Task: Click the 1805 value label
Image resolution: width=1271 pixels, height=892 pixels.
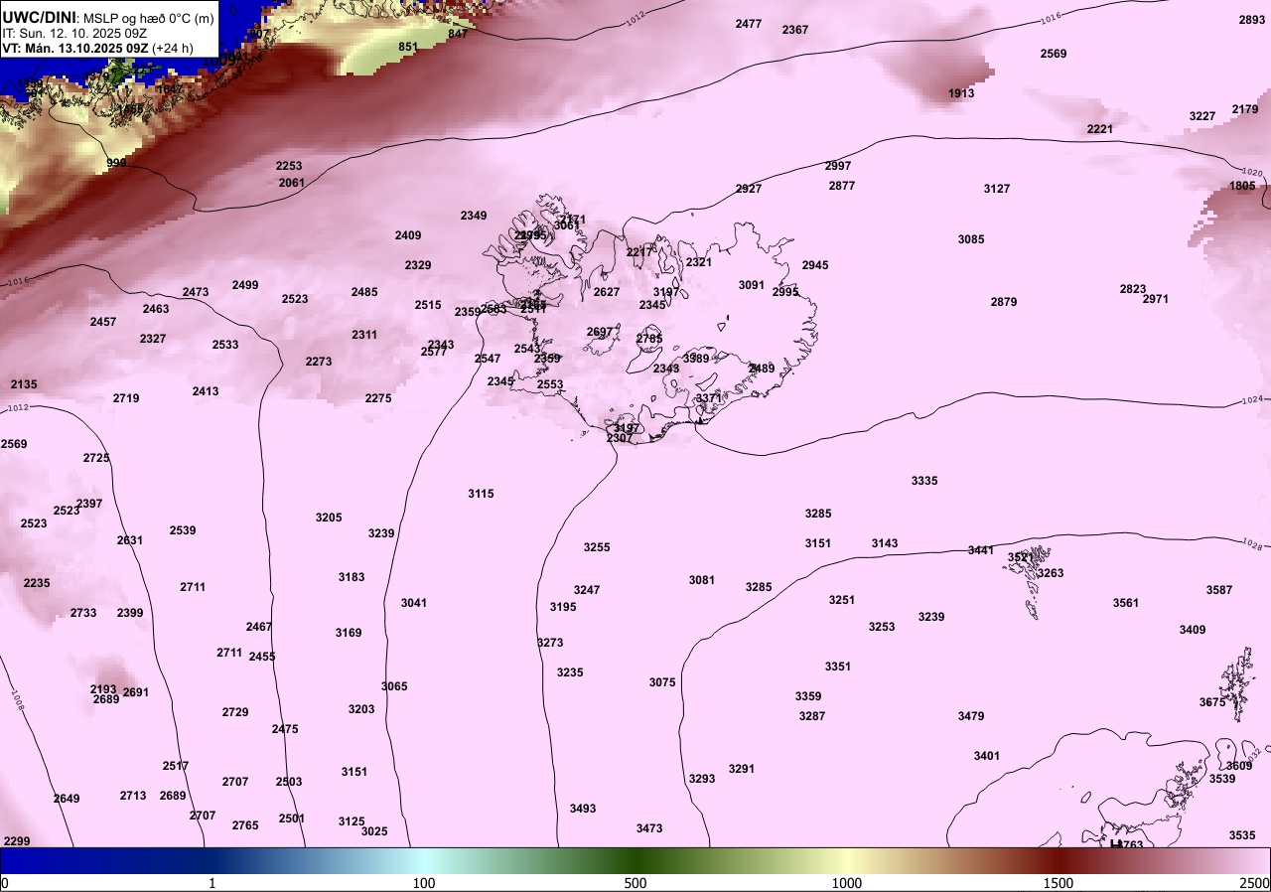Action: 1242,186
